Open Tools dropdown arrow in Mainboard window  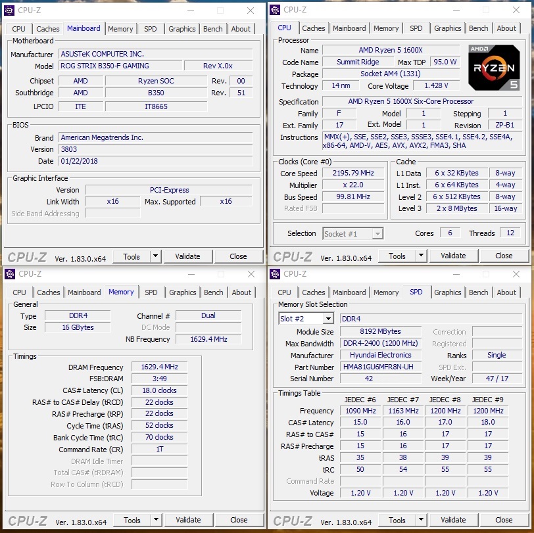pyautogui.click(x=155, y=256)
